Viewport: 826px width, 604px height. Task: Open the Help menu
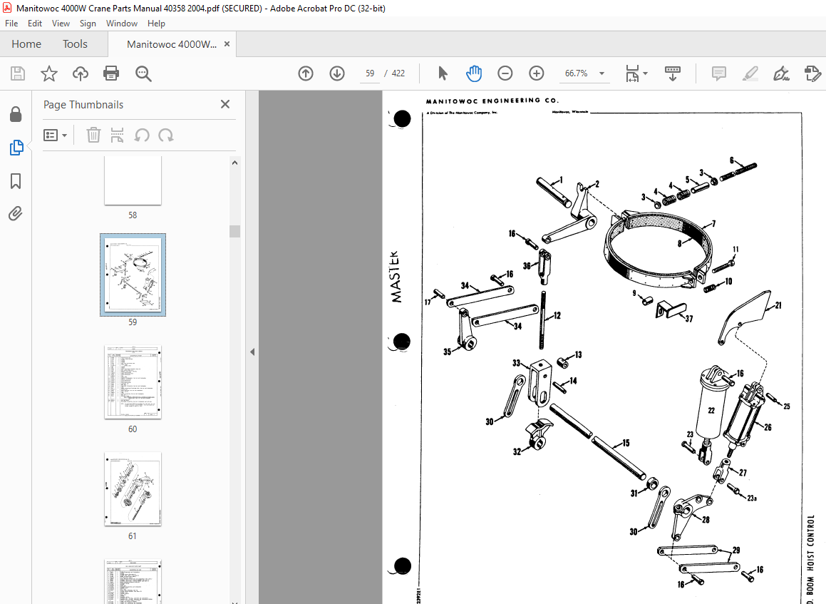tap(156, 24)
